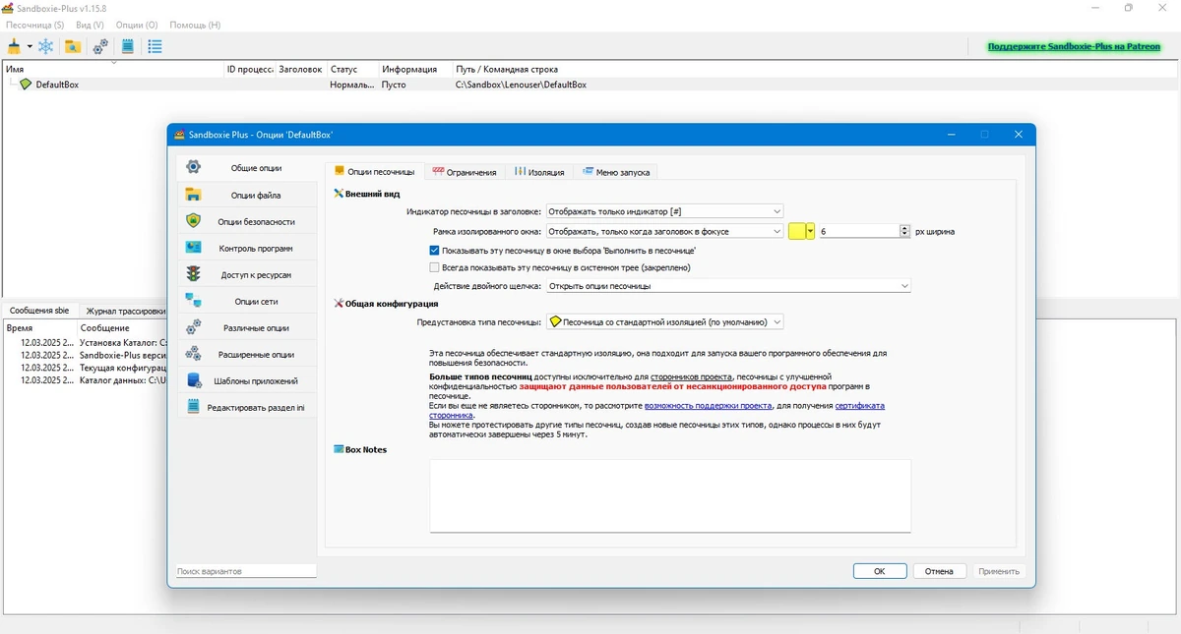The height and width of the screenshot is (634, 1181).
Task: Switch to Сообщения sbie tab in main window
Action: click(x=39, y=311)
